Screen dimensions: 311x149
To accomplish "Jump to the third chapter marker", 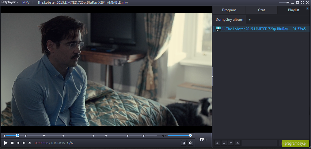I will tap(44, 136).
